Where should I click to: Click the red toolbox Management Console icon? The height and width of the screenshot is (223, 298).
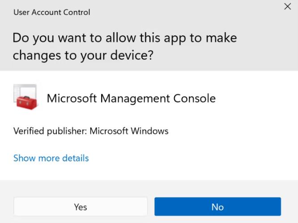point(26,97)
